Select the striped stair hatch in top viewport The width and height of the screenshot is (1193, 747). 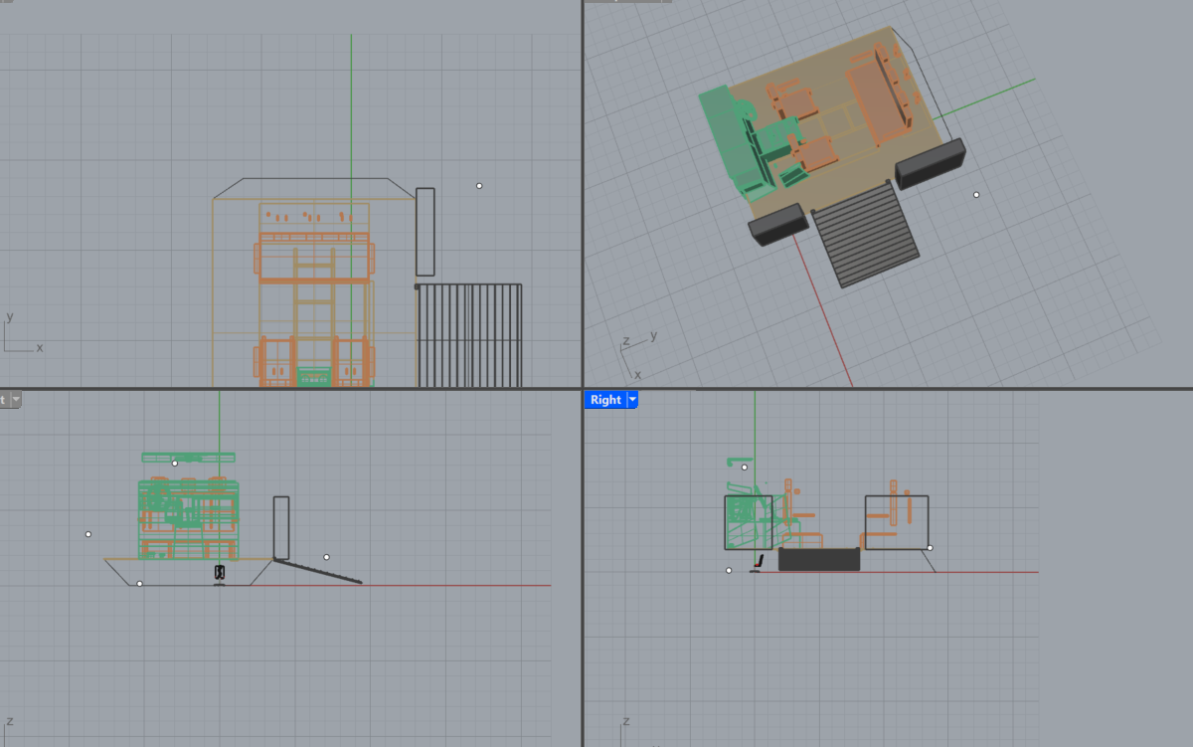click(x=469, y=335)
